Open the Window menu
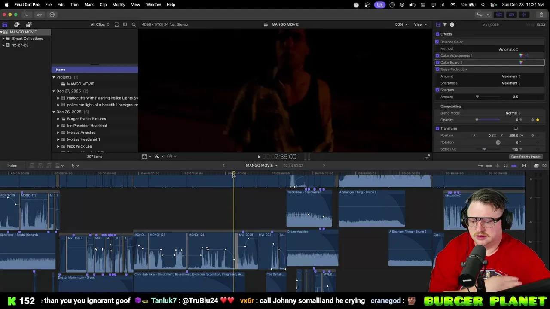The height and width of the screenshot is (309, 550). click(x=153, y=5)
